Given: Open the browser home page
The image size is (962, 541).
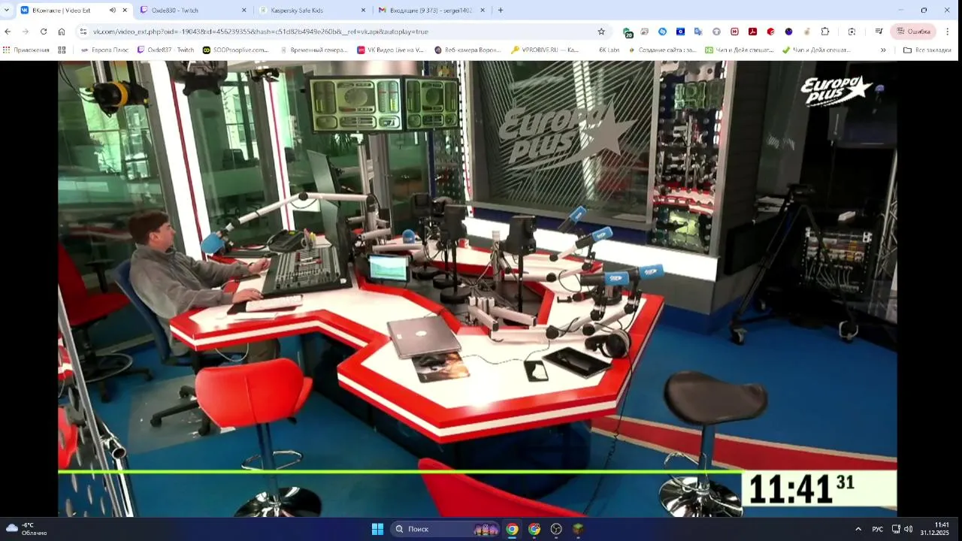Looking at the screenshot, I should pyautogui.click(x=62, y=32).
